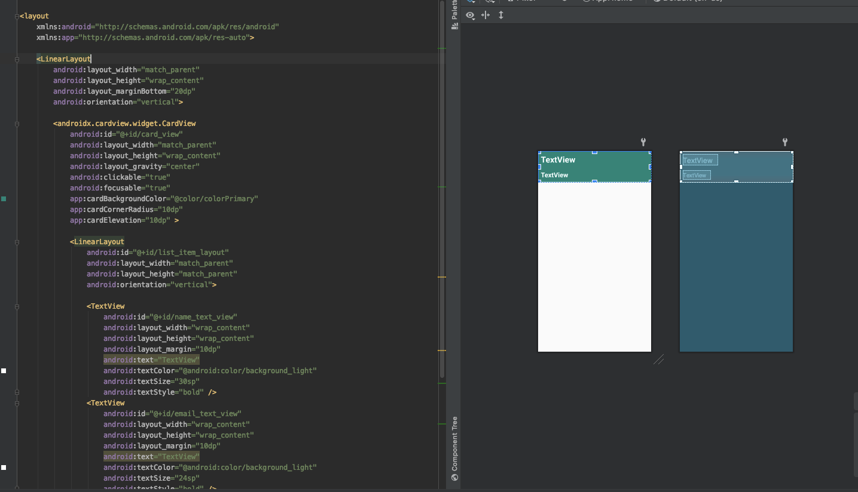
Task: Collapse the CardView block using its fold arrow
Action: [x=17, y=124]
